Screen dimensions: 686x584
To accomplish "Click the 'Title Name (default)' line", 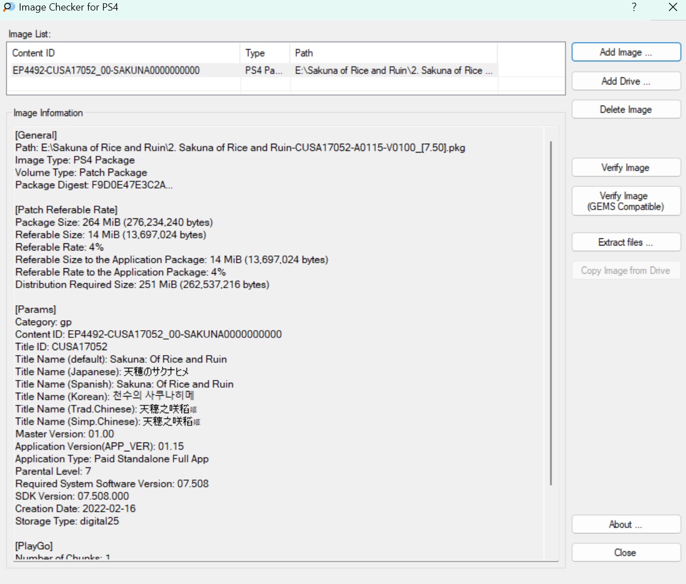I will tap(121, 359).
